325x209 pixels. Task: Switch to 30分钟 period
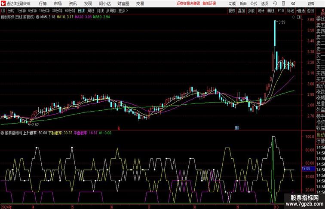57,11
